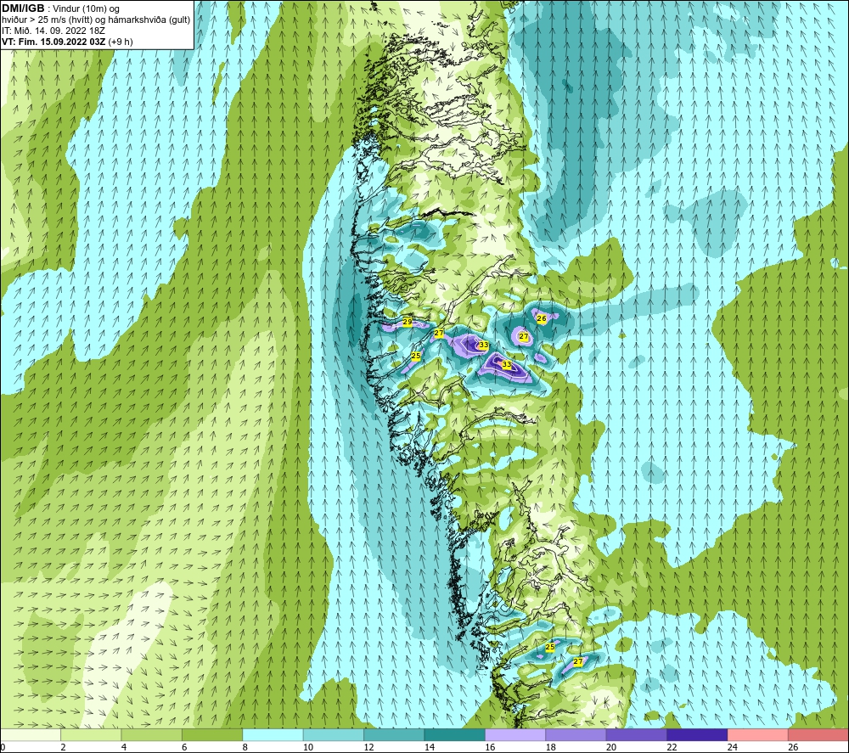Pick the teal 12–14 m/s legend swatch
Viewport: 849px width, 753px height.
(x=394, y=735)
